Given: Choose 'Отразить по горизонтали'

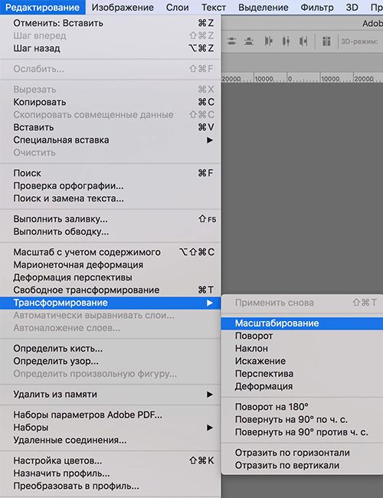Looking at the screenshot, I should coord(302,453).
